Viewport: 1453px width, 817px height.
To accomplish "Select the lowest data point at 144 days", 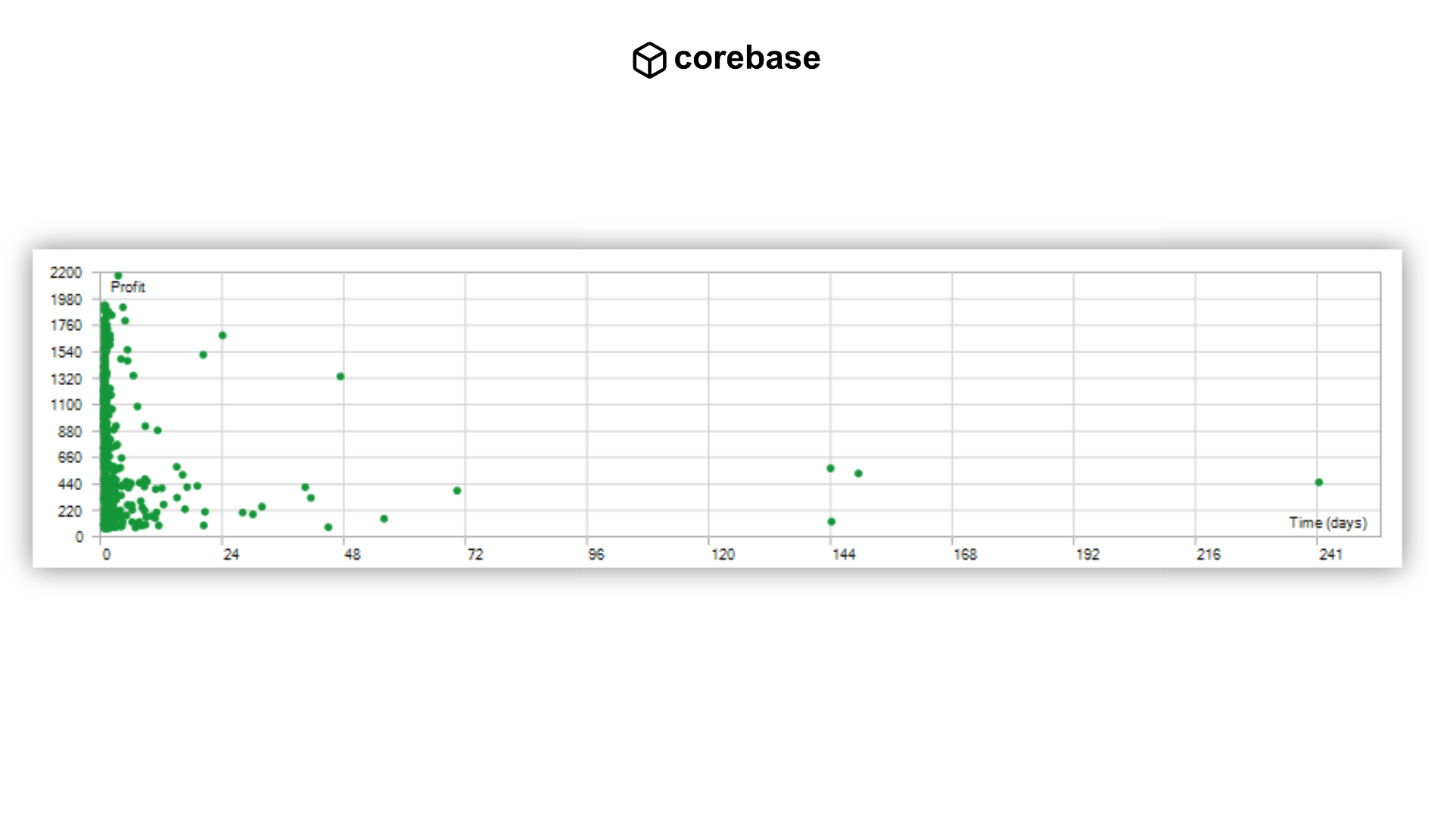I will [831, 522].
